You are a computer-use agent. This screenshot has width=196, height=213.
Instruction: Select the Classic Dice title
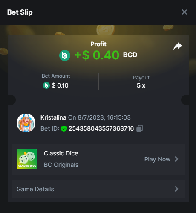pos(61,153)
